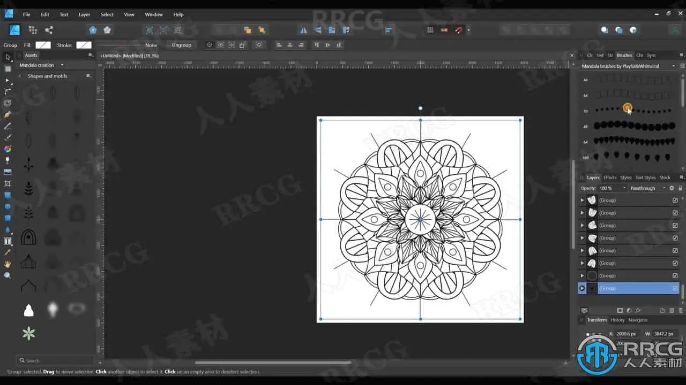Select the Zoom magnifier tool
686x385 pixels.
pyautogui.click(x=8, y=275)
